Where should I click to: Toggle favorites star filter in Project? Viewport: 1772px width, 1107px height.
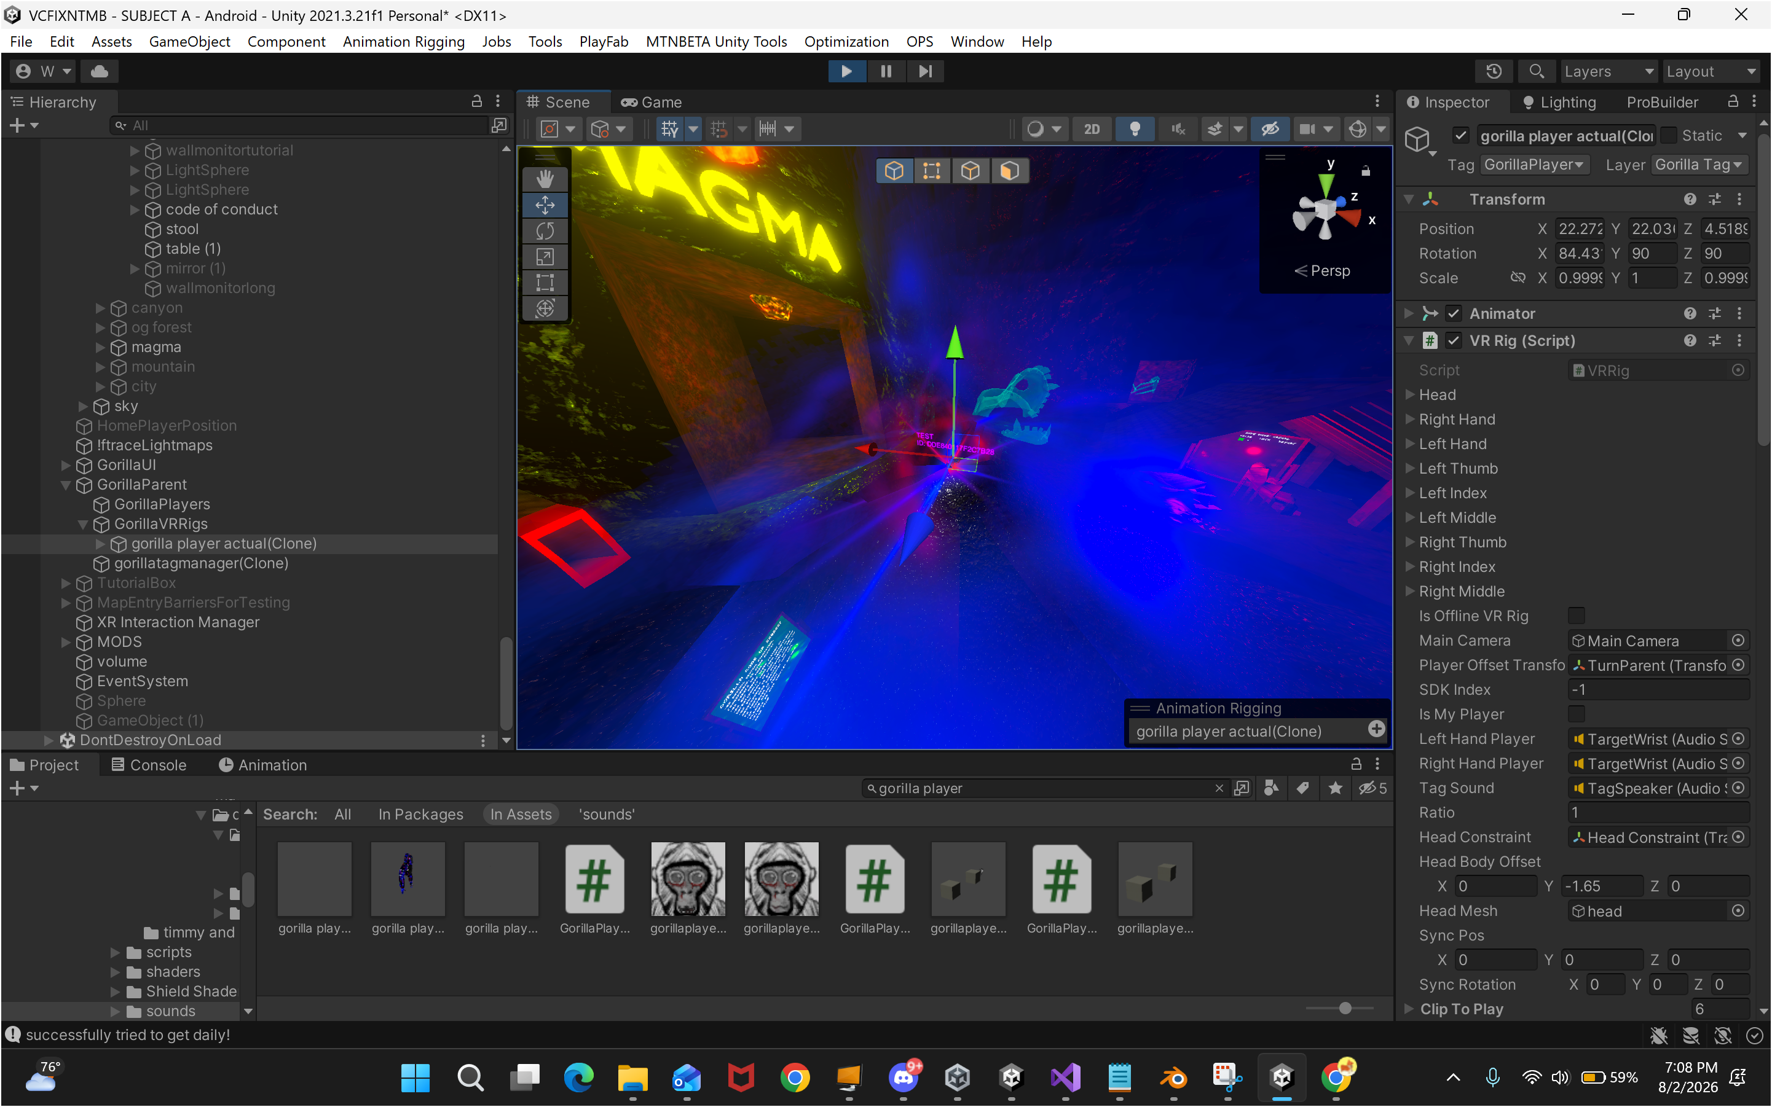pyautogui.click(x=1334, y=788)
